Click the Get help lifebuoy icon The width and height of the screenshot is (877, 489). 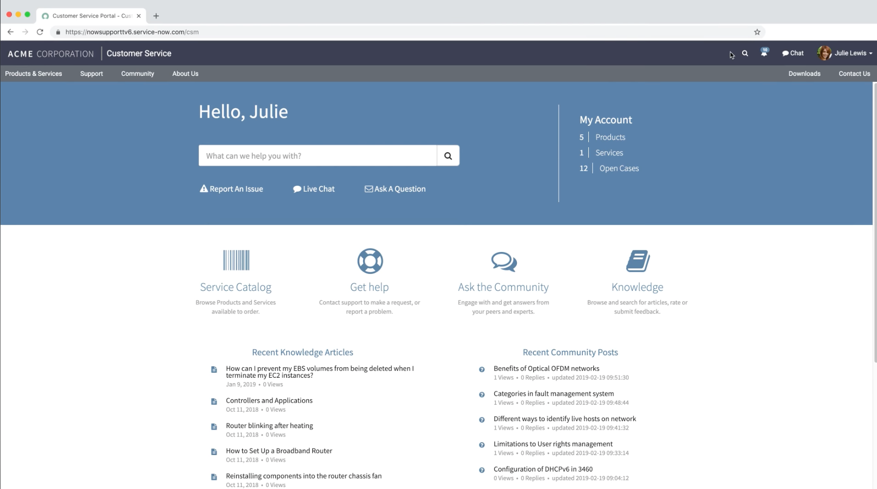(x=370, y=260)
